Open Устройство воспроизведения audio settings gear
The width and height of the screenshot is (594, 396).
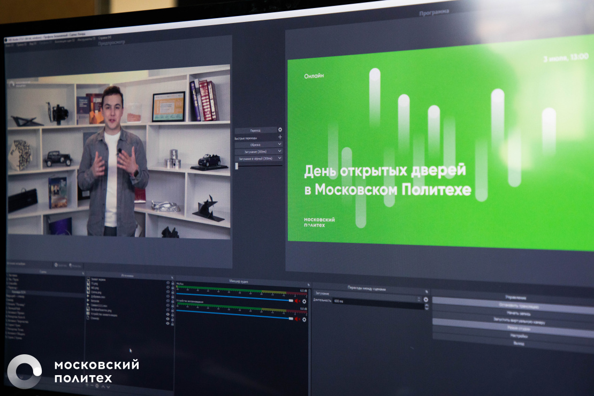point(304,319)
